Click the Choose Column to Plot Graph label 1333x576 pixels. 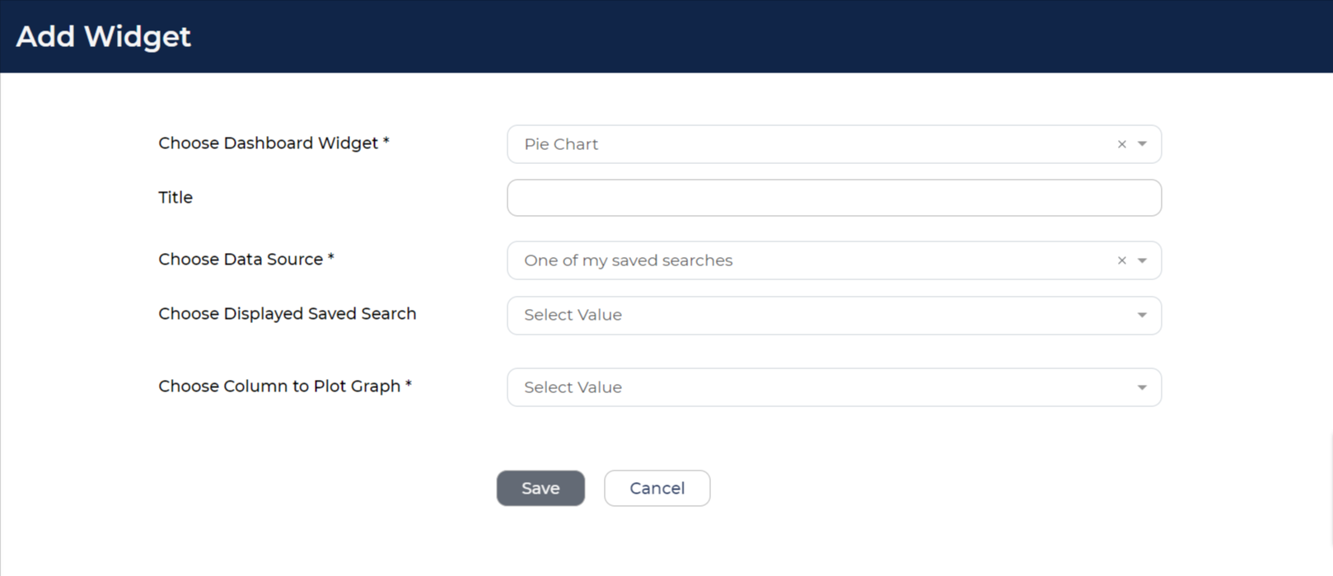[285, 386]
